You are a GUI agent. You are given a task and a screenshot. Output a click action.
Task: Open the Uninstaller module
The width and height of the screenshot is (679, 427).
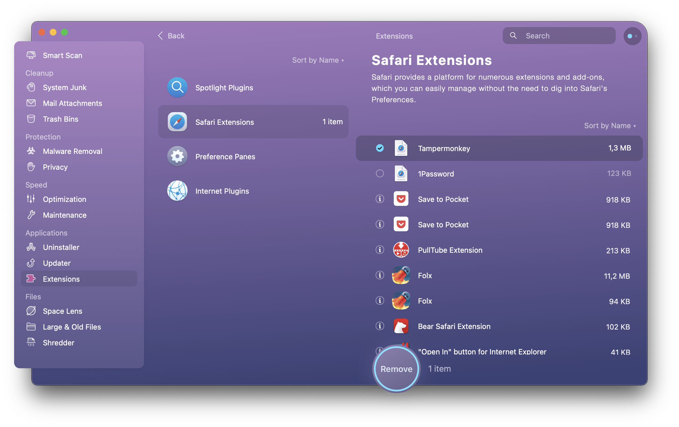(x=61, y=247)
